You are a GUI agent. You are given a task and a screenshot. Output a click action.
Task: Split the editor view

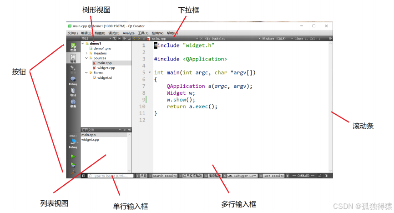click(330, 39)
